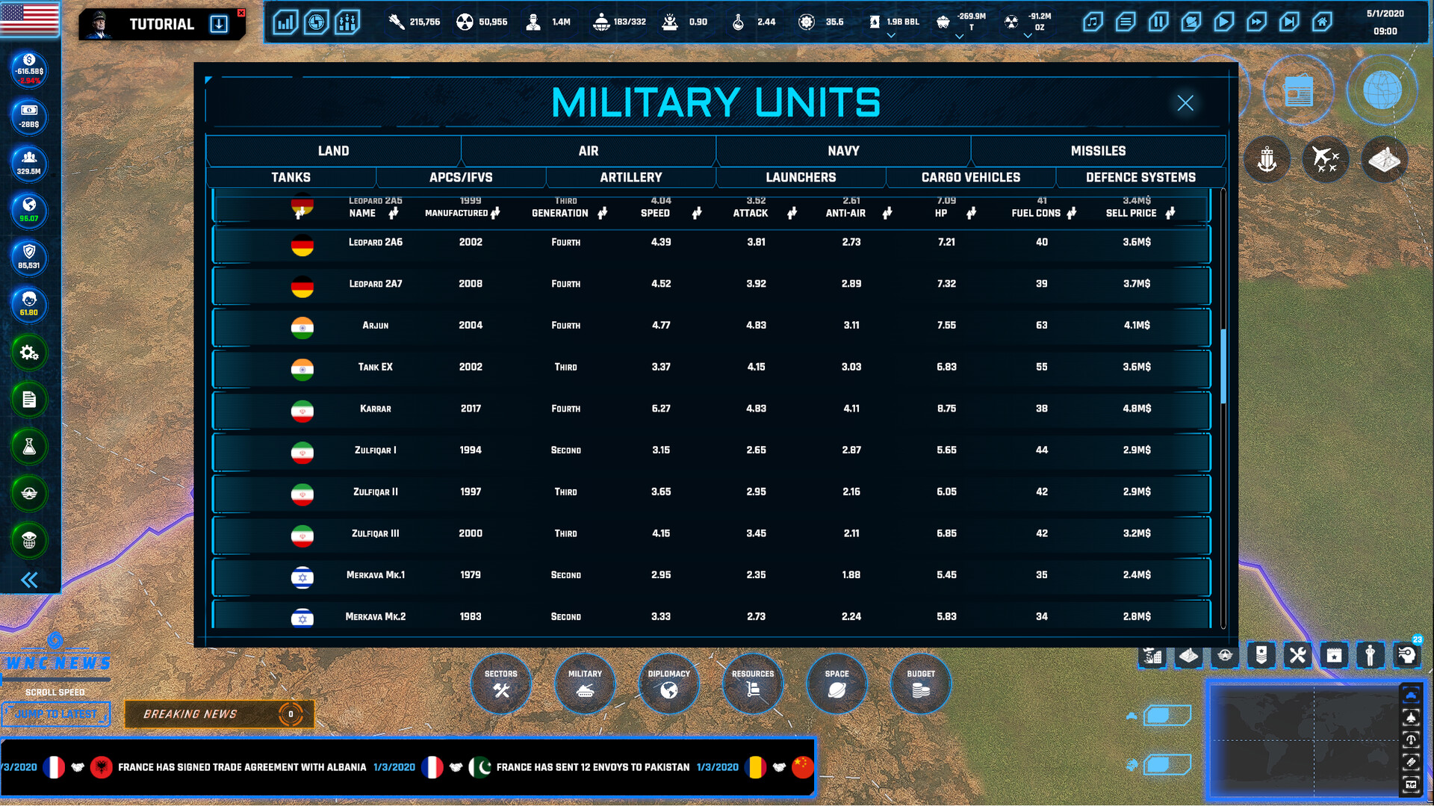Image resolution: width=1434 pixels, height=806 pixels.
Task: Open the Military panel
Action: pyautogui.click(x=585, y=683)
